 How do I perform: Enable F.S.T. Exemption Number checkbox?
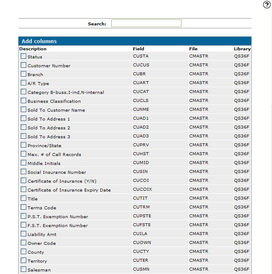coord(23,225)
